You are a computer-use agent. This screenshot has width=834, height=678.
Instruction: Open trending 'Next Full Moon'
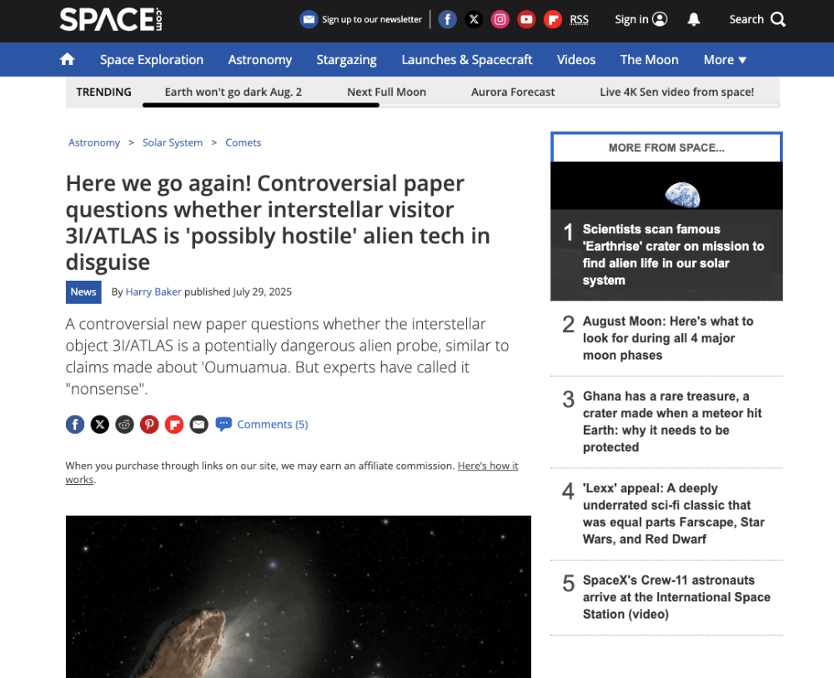click(387, 92)
